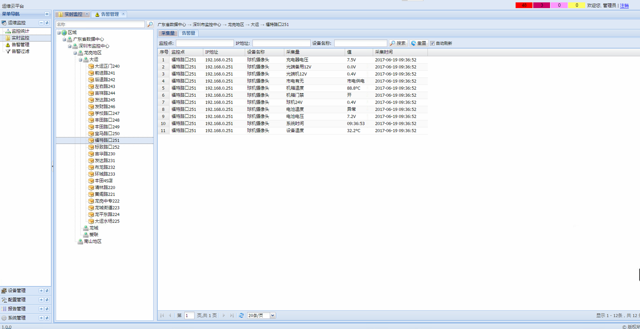Click the 搜索 search button
640x329 pixels.
point(398,43)
